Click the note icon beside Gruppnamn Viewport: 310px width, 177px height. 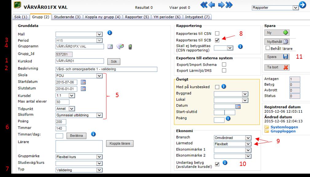point(110,46)
